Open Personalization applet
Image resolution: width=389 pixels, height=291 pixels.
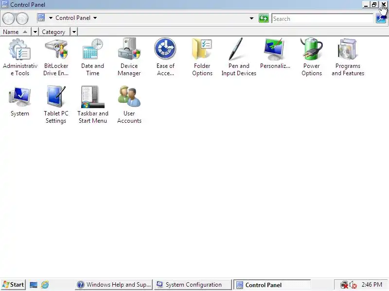[x=275, y=53]
